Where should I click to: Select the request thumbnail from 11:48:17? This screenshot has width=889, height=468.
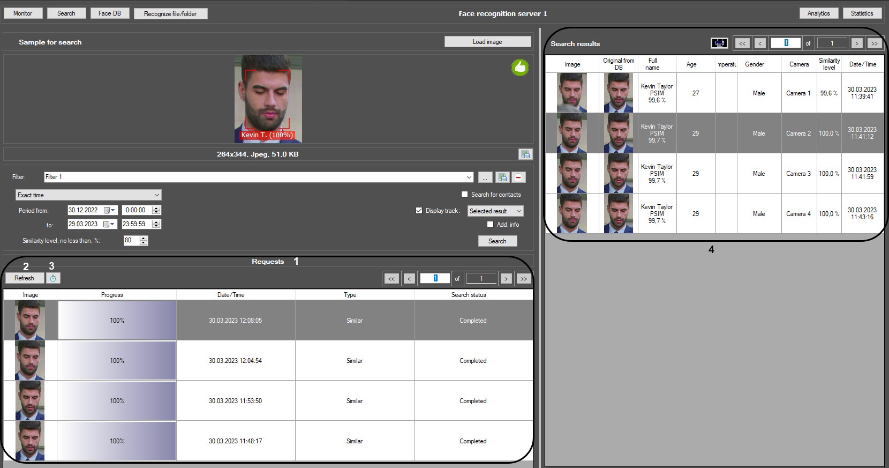point(29,441)
